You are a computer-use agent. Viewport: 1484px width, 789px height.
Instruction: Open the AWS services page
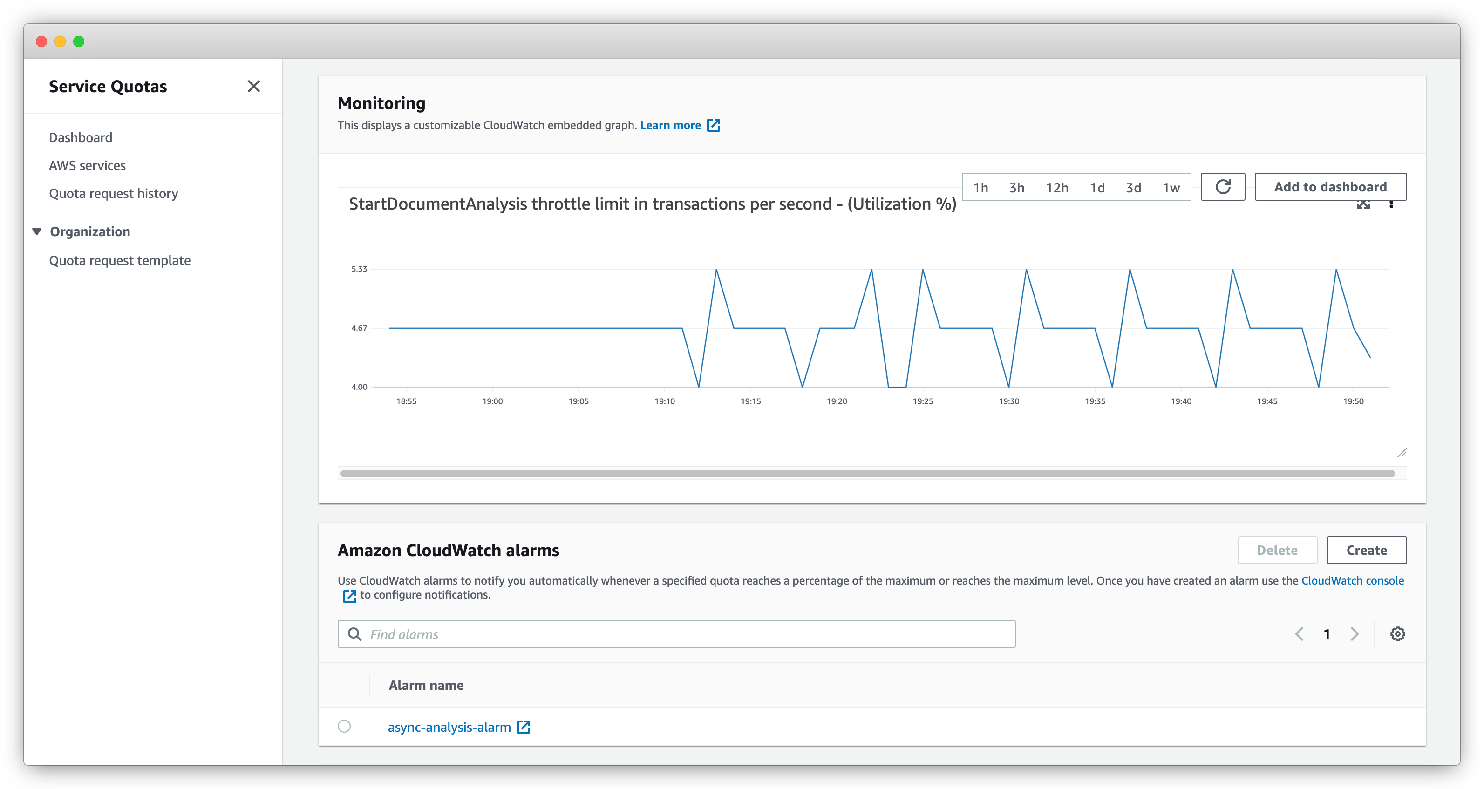coord(87,165)
